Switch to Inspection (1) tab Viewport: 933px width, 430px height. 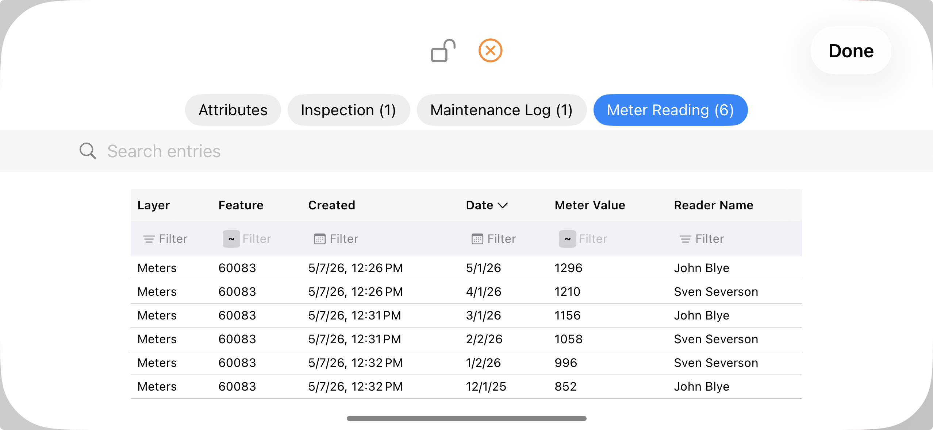pos(349,110)
